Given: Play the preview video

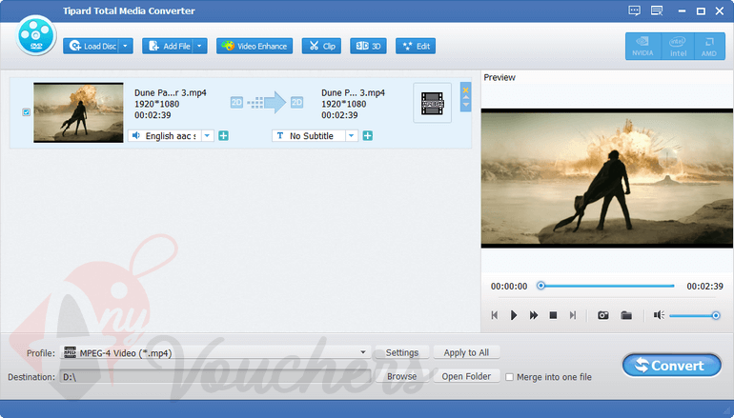Looking at the screenshot, I should click(514, 315).
